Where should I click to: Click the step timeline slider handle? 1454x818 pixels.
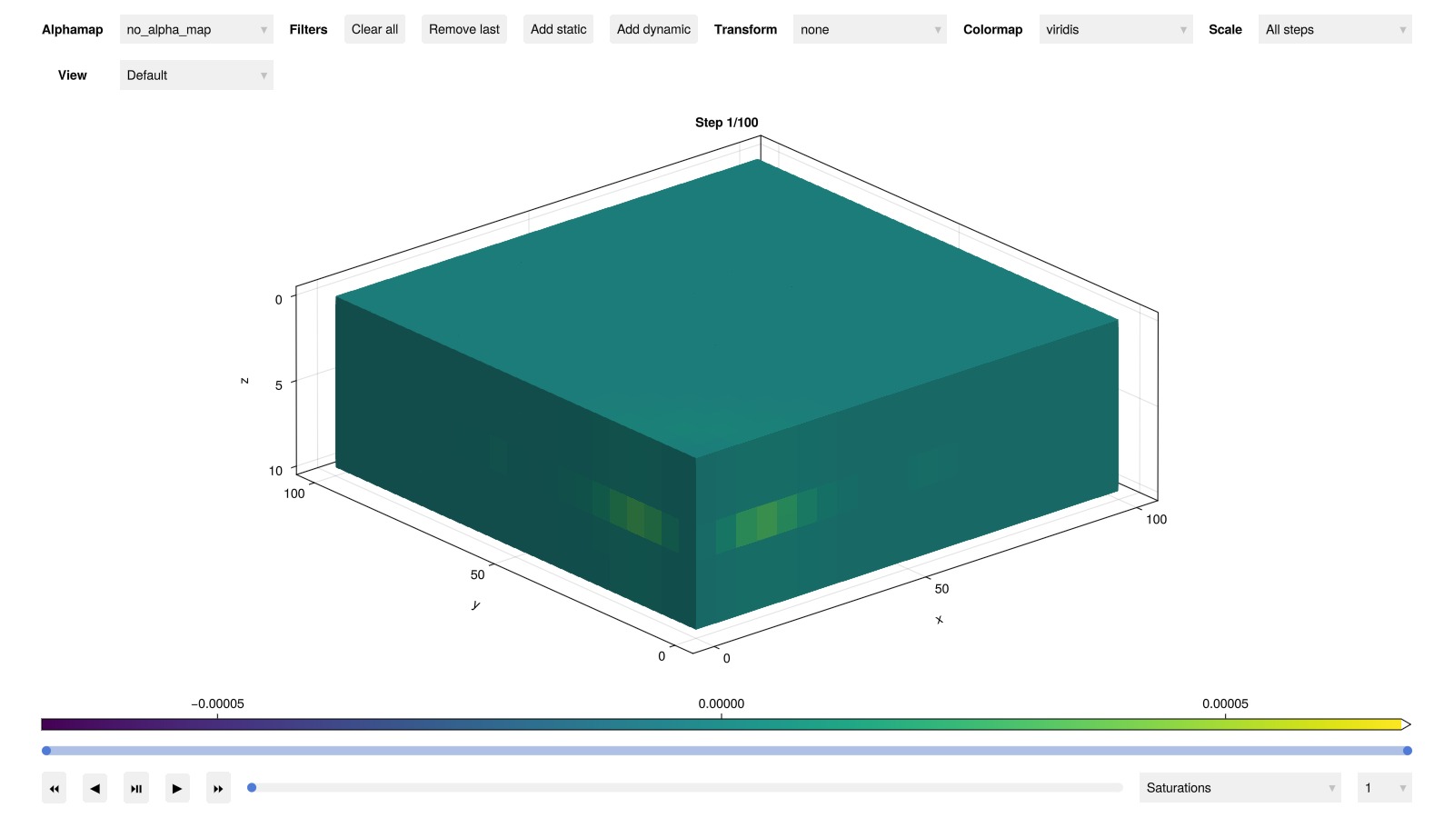pos(252,788)
